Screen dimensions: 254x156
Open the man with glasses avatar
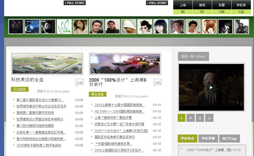tap(177, 26)
